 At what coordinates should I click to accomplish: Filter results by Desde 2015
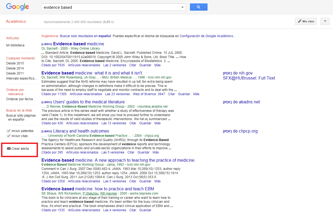(15, 63)
